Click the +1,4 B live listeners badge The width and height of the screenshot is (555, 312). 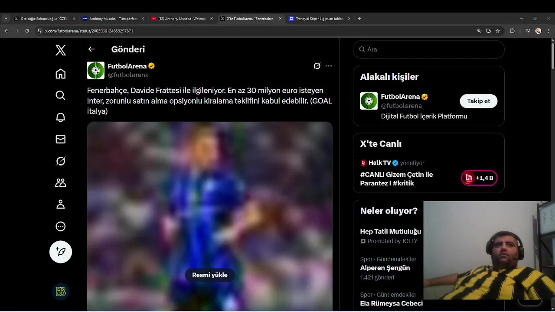tap(479, 178)
